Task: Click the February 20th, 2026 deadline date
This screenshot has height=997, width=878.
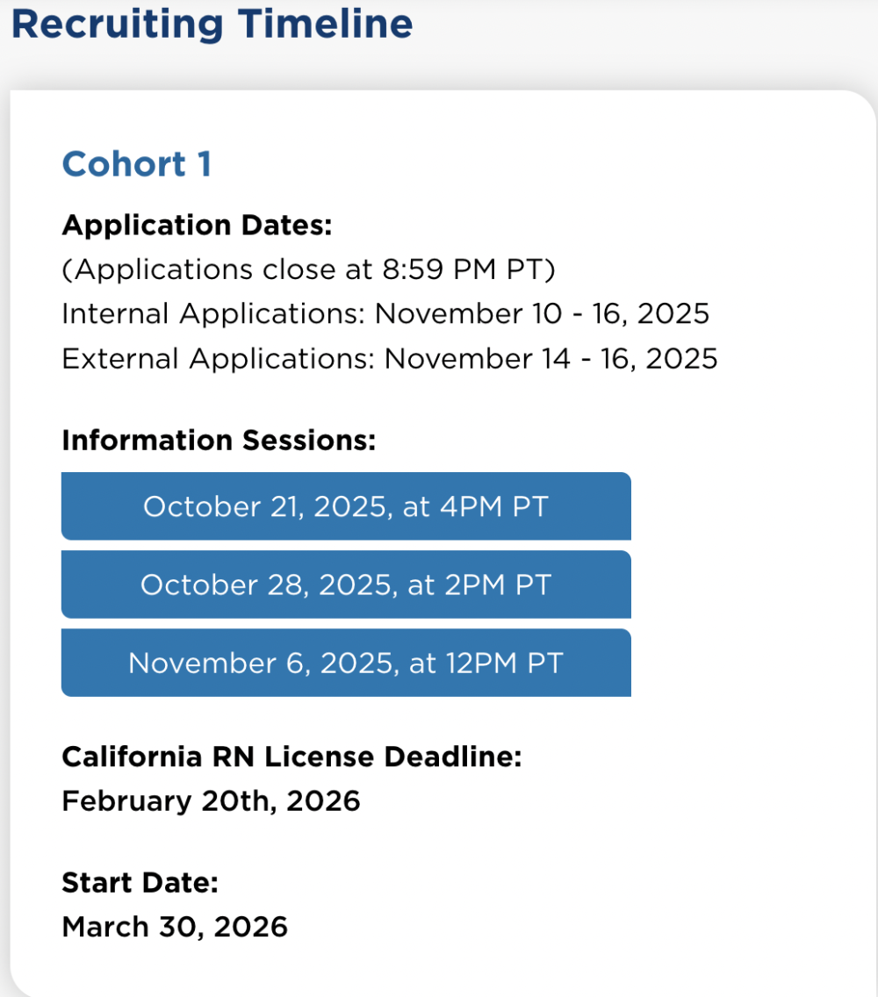Action: point(211,800)
